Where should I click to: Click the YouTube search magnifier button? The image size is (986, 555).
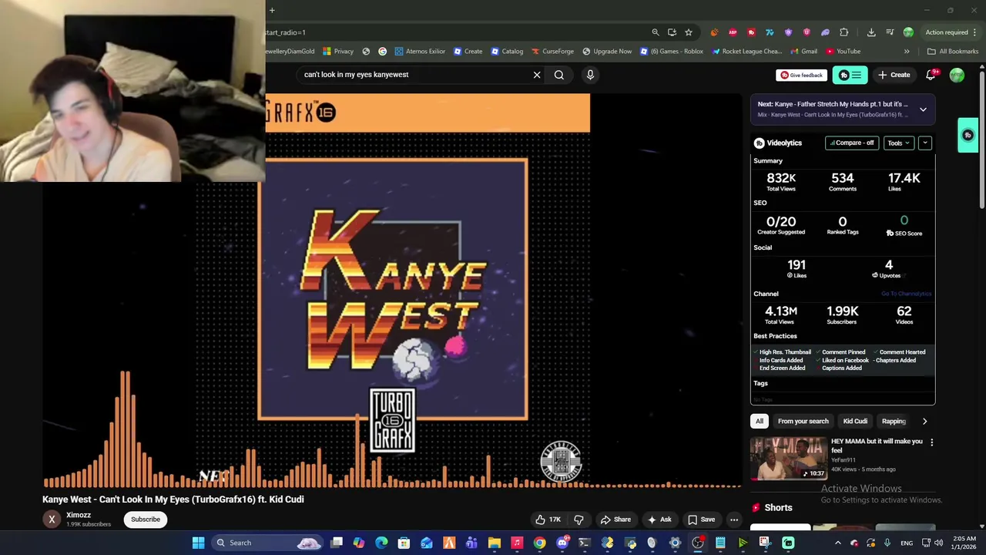(559, 75)
